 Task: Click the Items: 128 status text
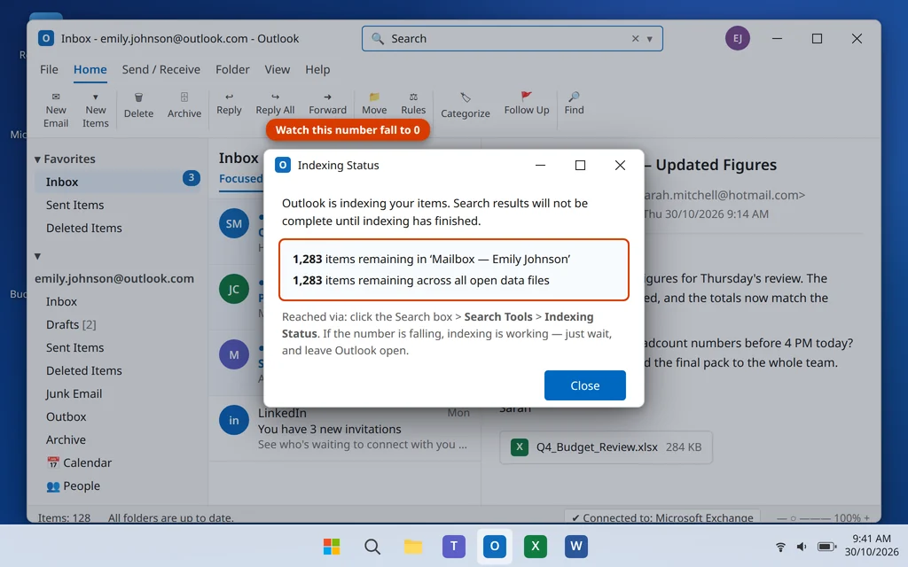pyautogui.click(x=64, y=517)
